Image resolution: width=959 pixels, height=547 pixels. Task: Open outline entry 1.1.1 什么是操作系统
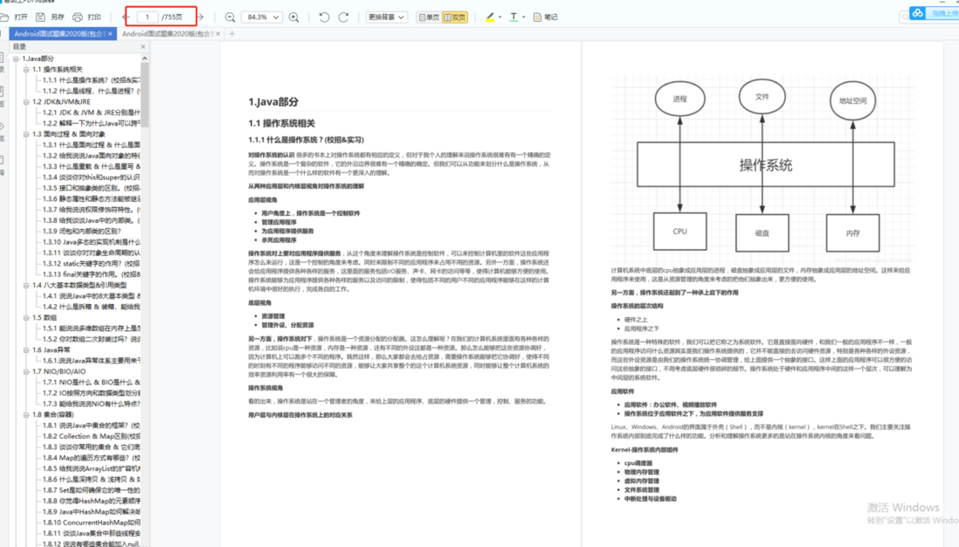tap(91, 80)
